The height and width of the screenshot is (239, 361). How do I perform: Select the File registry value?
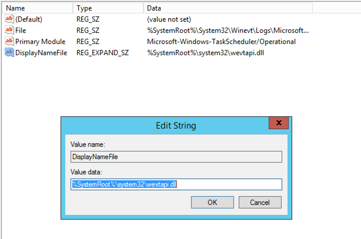22,30
